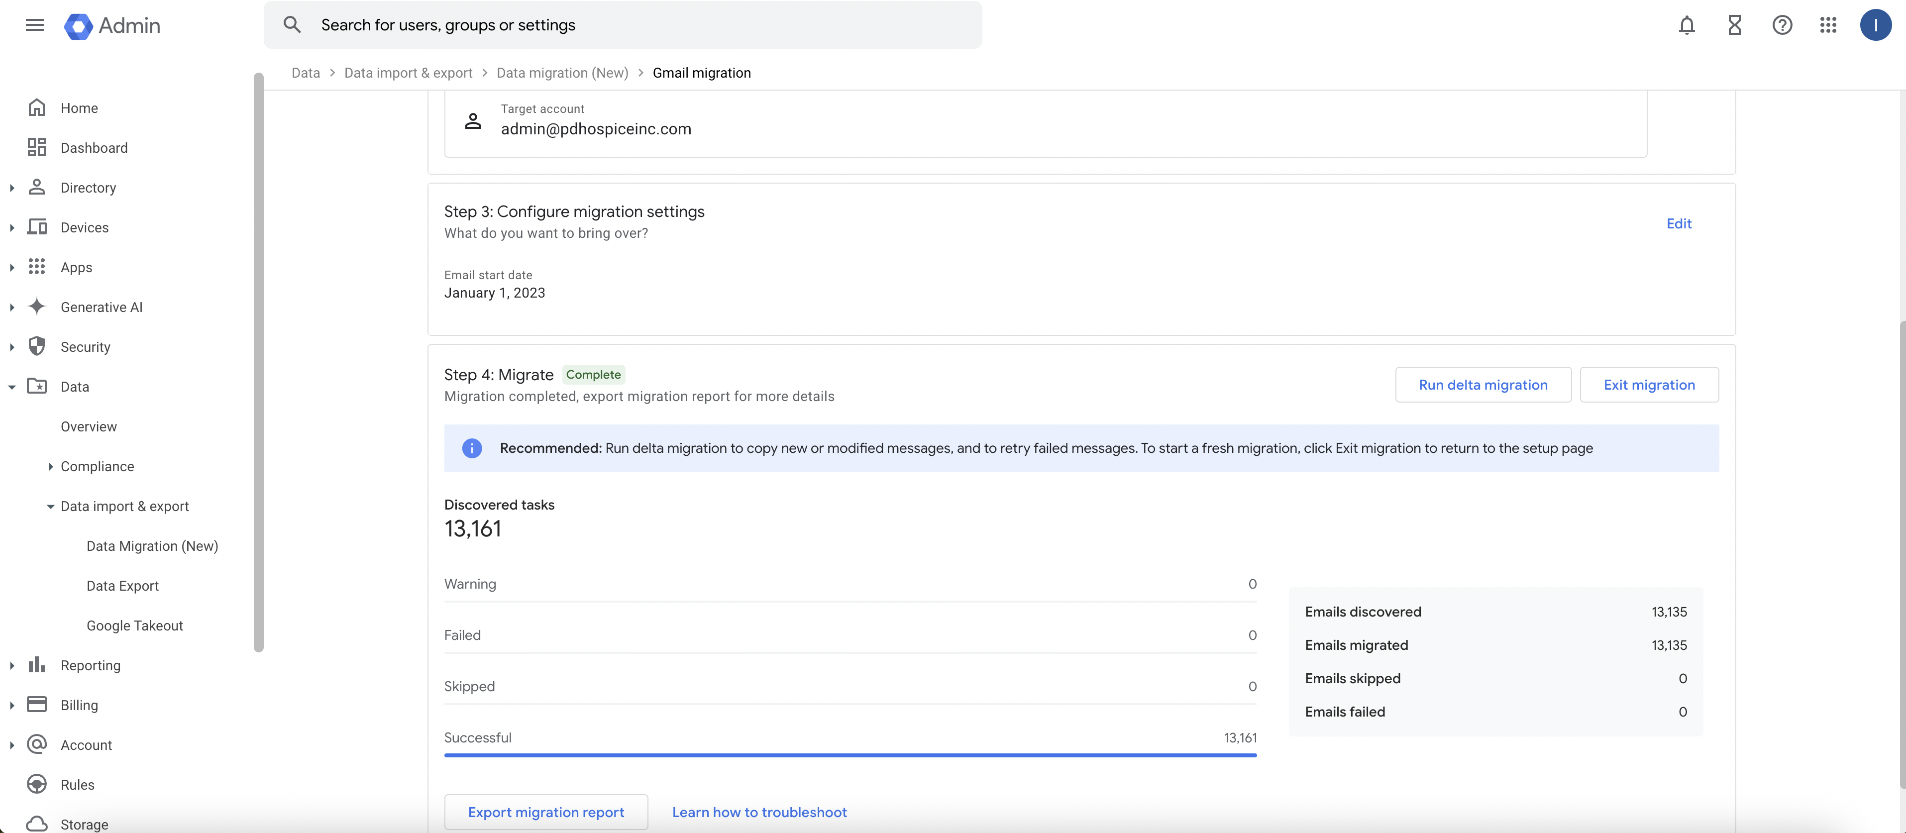Expand the Account section arrow
This screenshot has height=833, width=1906.
pyautogui.click(x=12, y=746)
